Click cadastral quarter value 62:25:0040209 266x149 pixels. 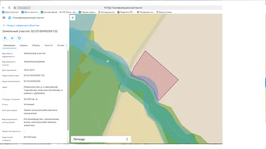click(32, 81)
